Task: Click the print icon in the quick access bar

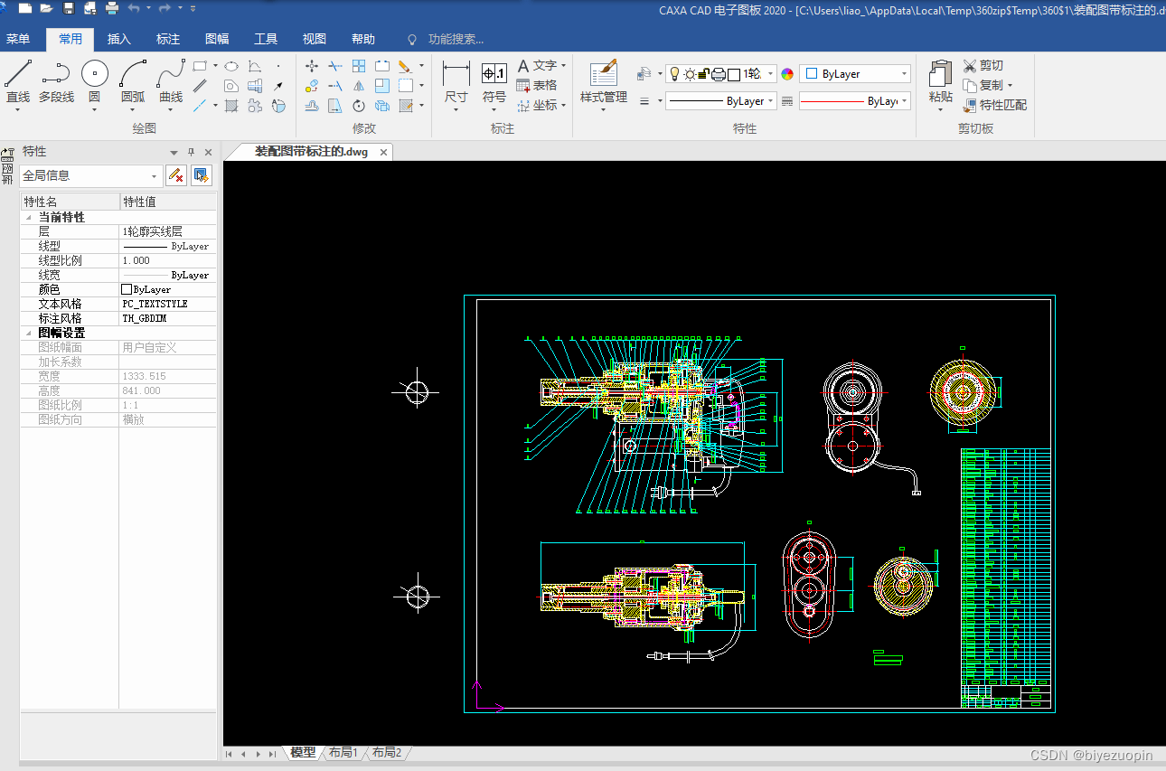Action: pos(112,8)
